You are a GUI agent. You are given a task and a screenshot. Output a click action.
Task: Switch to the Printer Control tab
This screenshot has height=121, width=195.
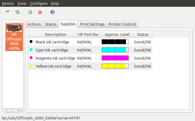(122, 24)
